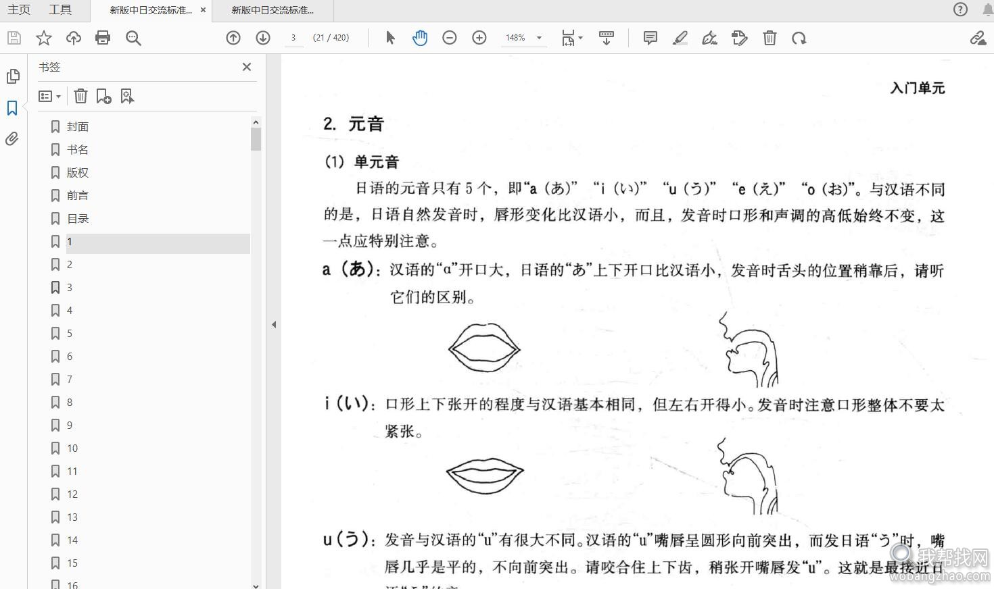Click the 入门单元 page header text
The width and height of the screenshot is (994, 589).
[918, 88]
